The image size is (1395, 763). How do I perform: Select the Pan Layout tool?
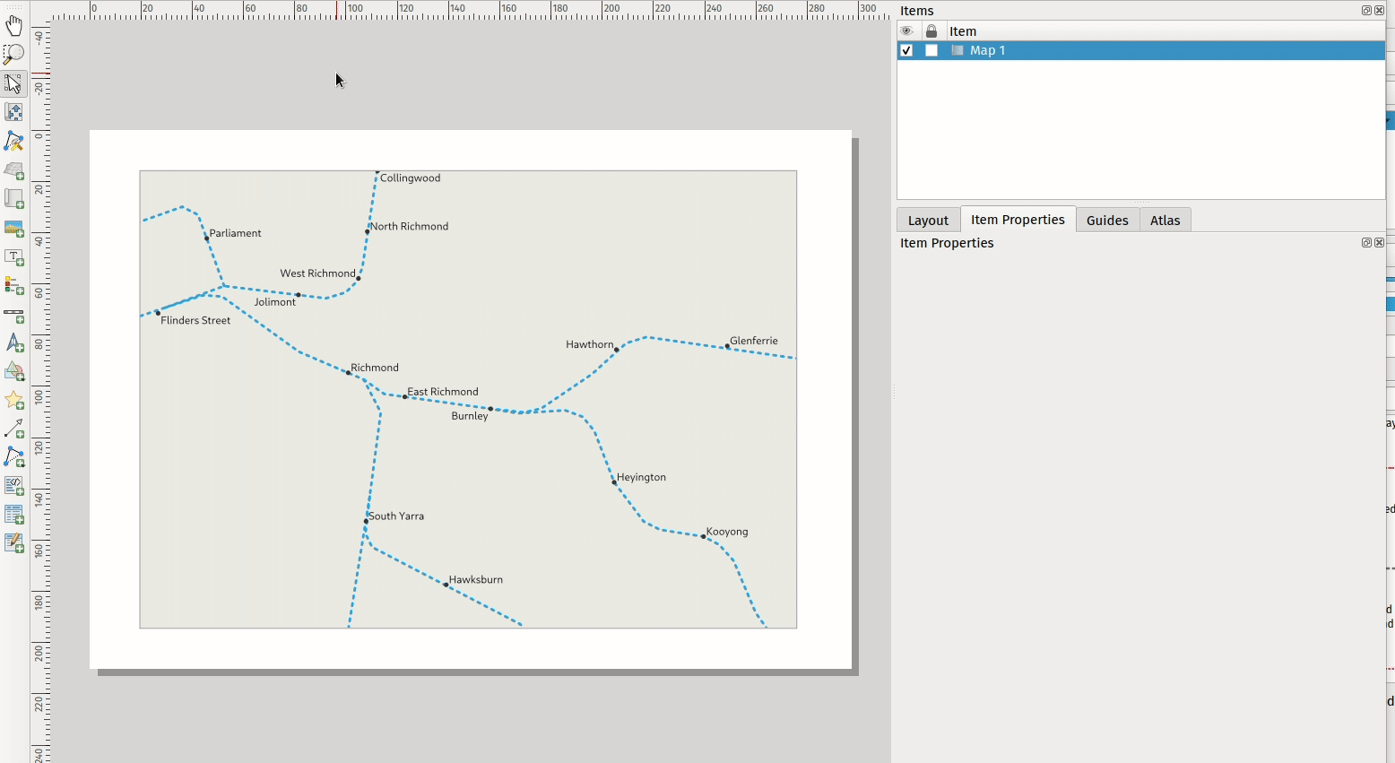point(13,25)
